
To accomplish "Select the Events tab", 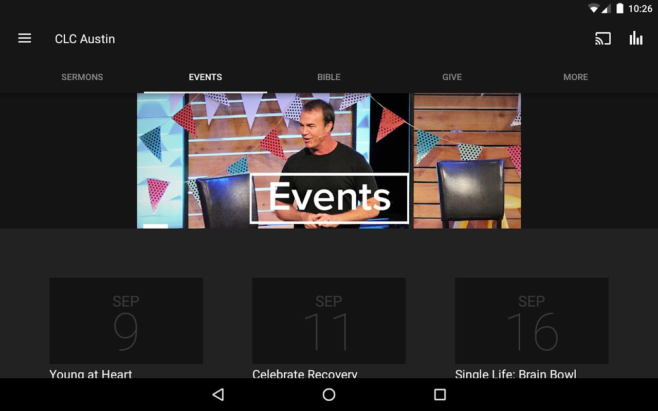I will (206, 77).
